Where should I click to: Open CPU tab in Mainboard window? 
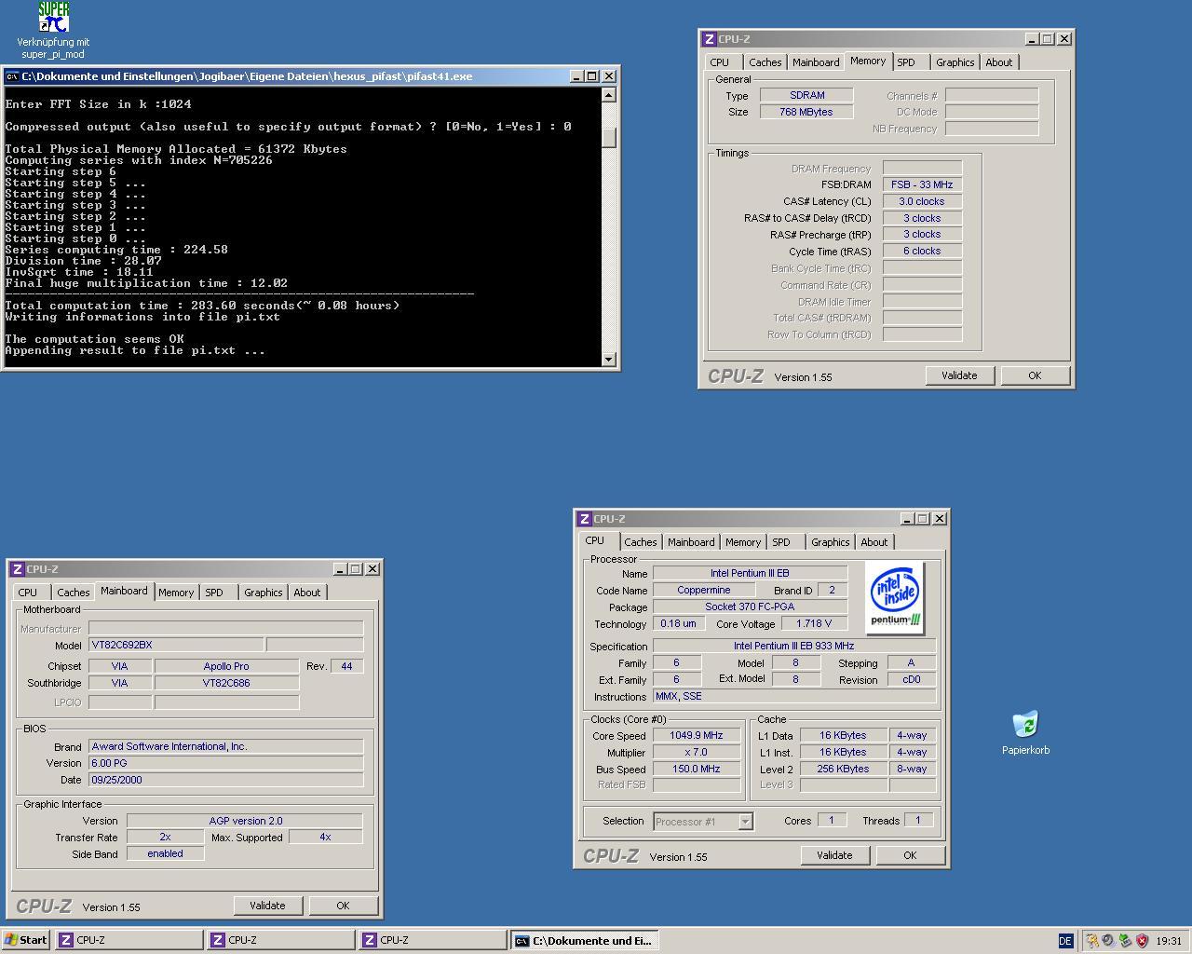coord(28,593)
